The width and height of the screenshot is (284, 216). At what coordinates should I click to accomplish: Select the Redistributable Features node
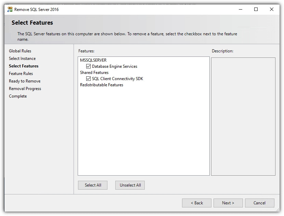click(102, 85)
